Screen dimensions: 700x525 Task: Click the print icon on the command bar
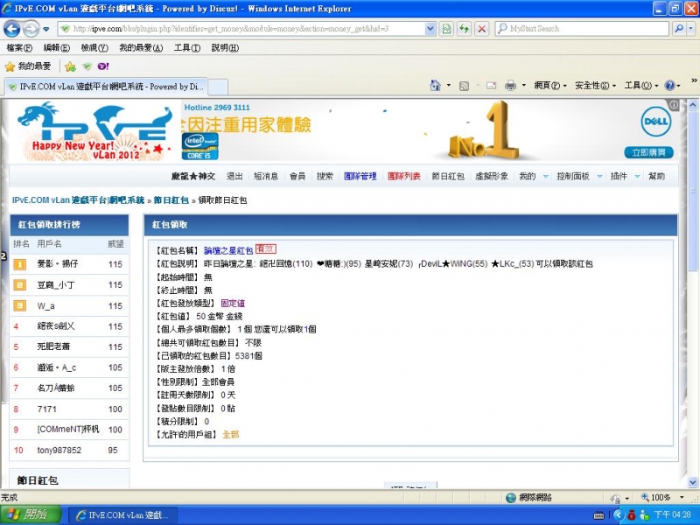click(x=510, y=87)
